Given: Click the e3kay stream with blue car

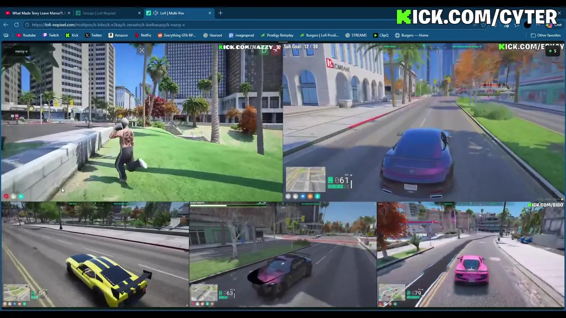Looking at the screenshot, I should point(424,122).
